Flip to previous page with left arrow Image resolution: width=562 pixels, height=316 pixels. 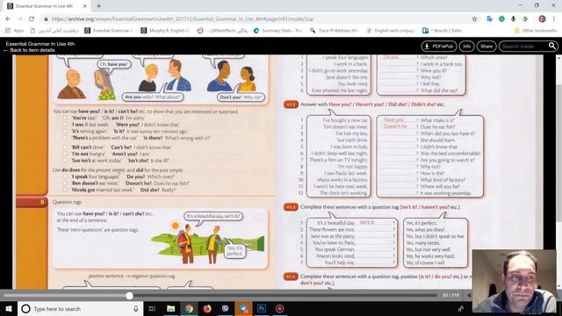tap(468, 295)
